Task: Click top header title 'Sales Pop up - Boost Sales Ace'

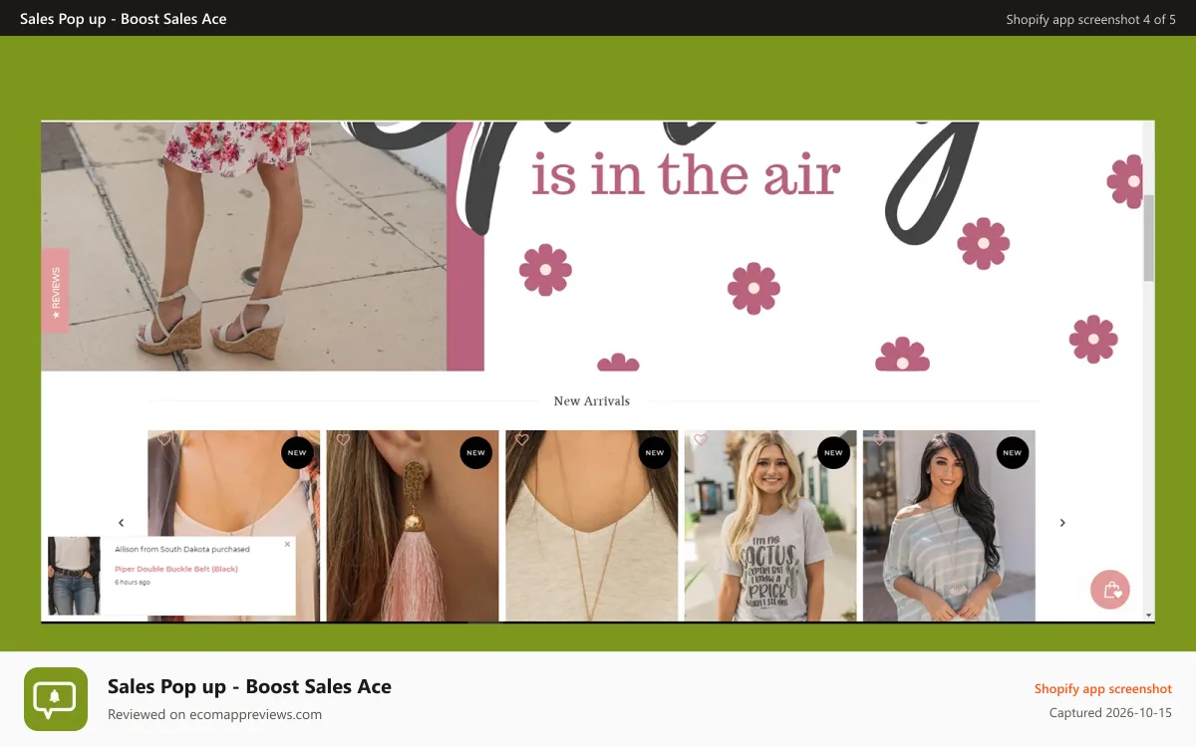Action: (124, 18)
